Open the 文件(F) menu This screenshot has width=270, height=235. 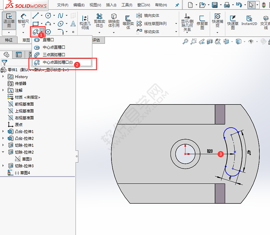(63, 5)
